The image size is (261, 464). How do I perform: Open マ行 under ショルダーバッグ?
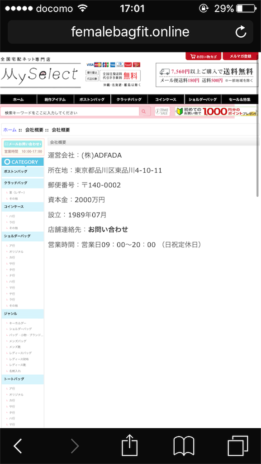(12, 287)
